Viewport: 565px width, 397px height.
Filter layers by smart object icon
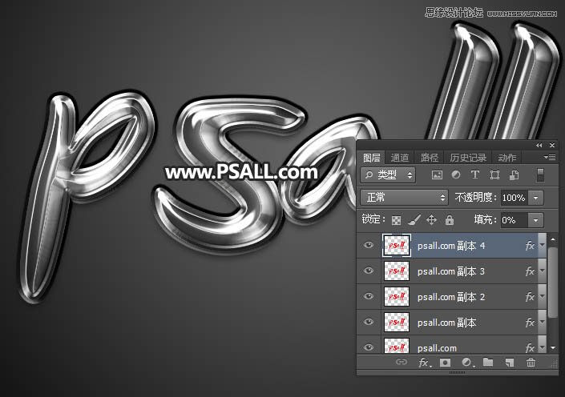click(514, 175)
